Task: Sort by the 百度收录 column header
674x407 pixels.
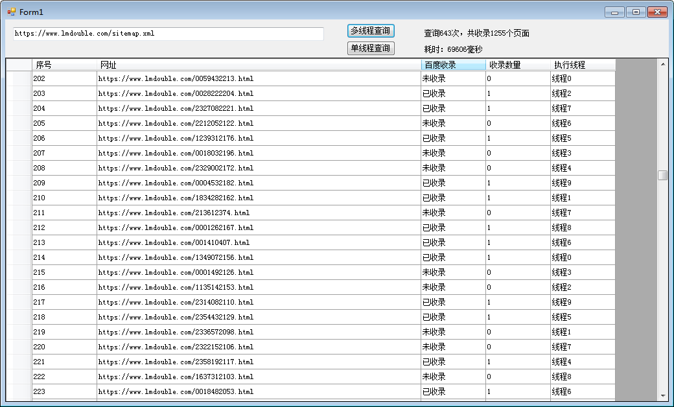Action: tap(454, 65)
